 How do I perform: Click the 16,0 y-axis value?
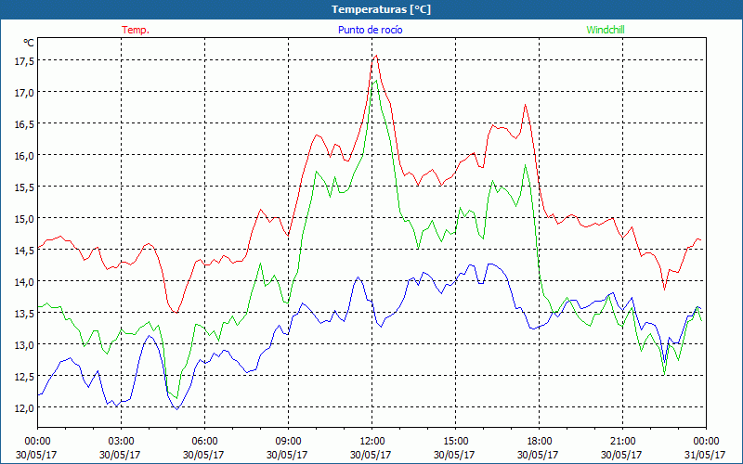coord(24,156)
